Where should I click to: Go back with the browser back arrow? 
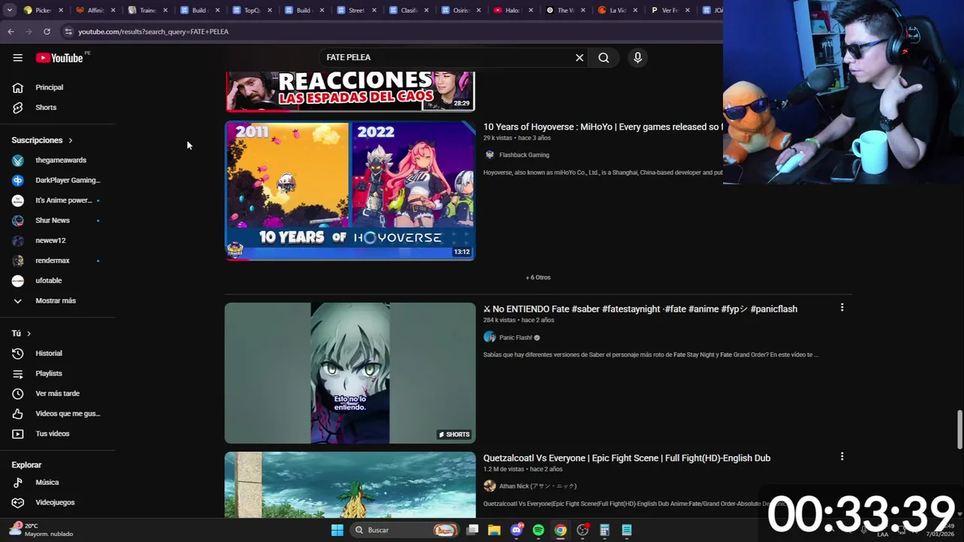tap(11, 32)
